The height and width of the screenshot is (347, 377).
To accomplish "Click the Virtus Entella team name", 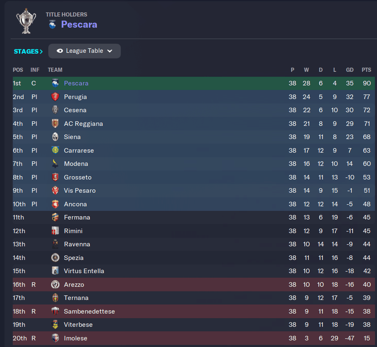I will tap(84, 271).
